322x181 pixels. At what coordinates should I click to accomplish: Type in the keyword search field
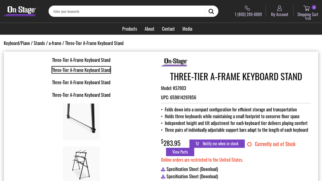pos(127,11)
